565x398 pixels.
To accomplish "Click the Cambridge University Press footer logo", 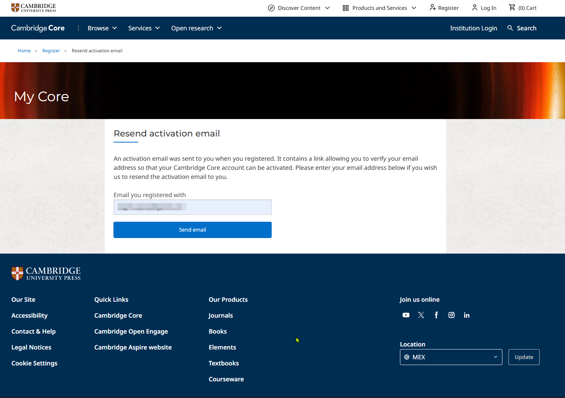I will 46,273.
